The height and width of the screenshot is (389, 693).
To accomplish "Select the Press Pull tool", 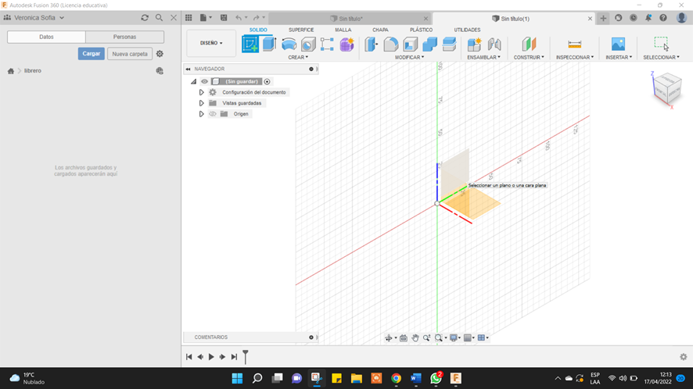I will [x=372, y=45].
